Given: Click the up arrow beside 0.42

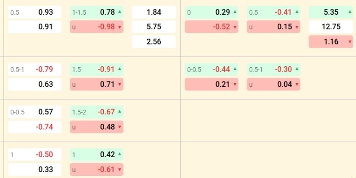Looking at the screenshot, I should click(119, 154).
